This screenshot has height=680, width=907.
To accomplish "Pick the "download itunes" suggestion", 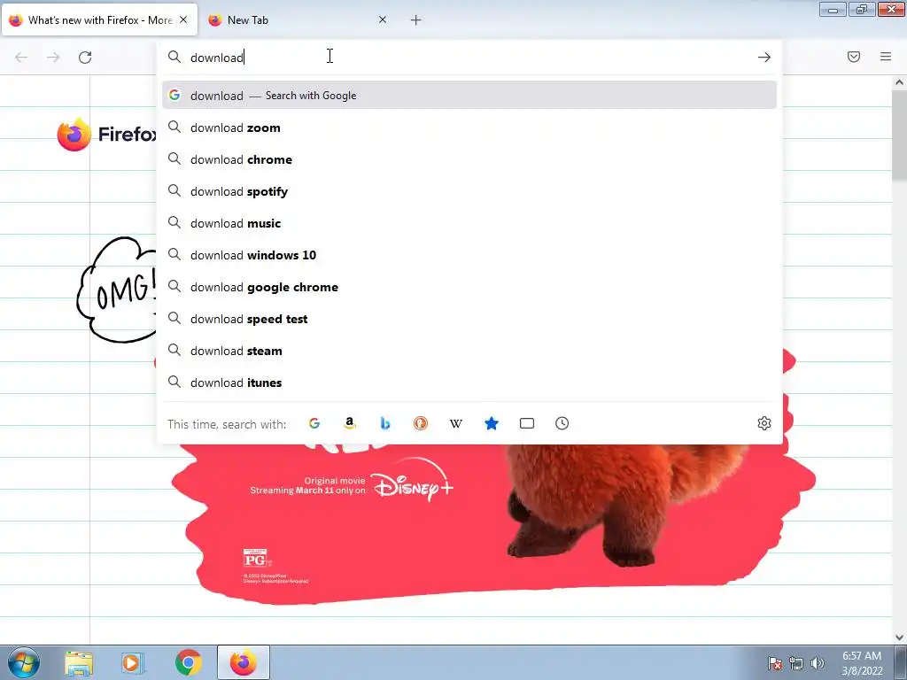I will point(469,382).
